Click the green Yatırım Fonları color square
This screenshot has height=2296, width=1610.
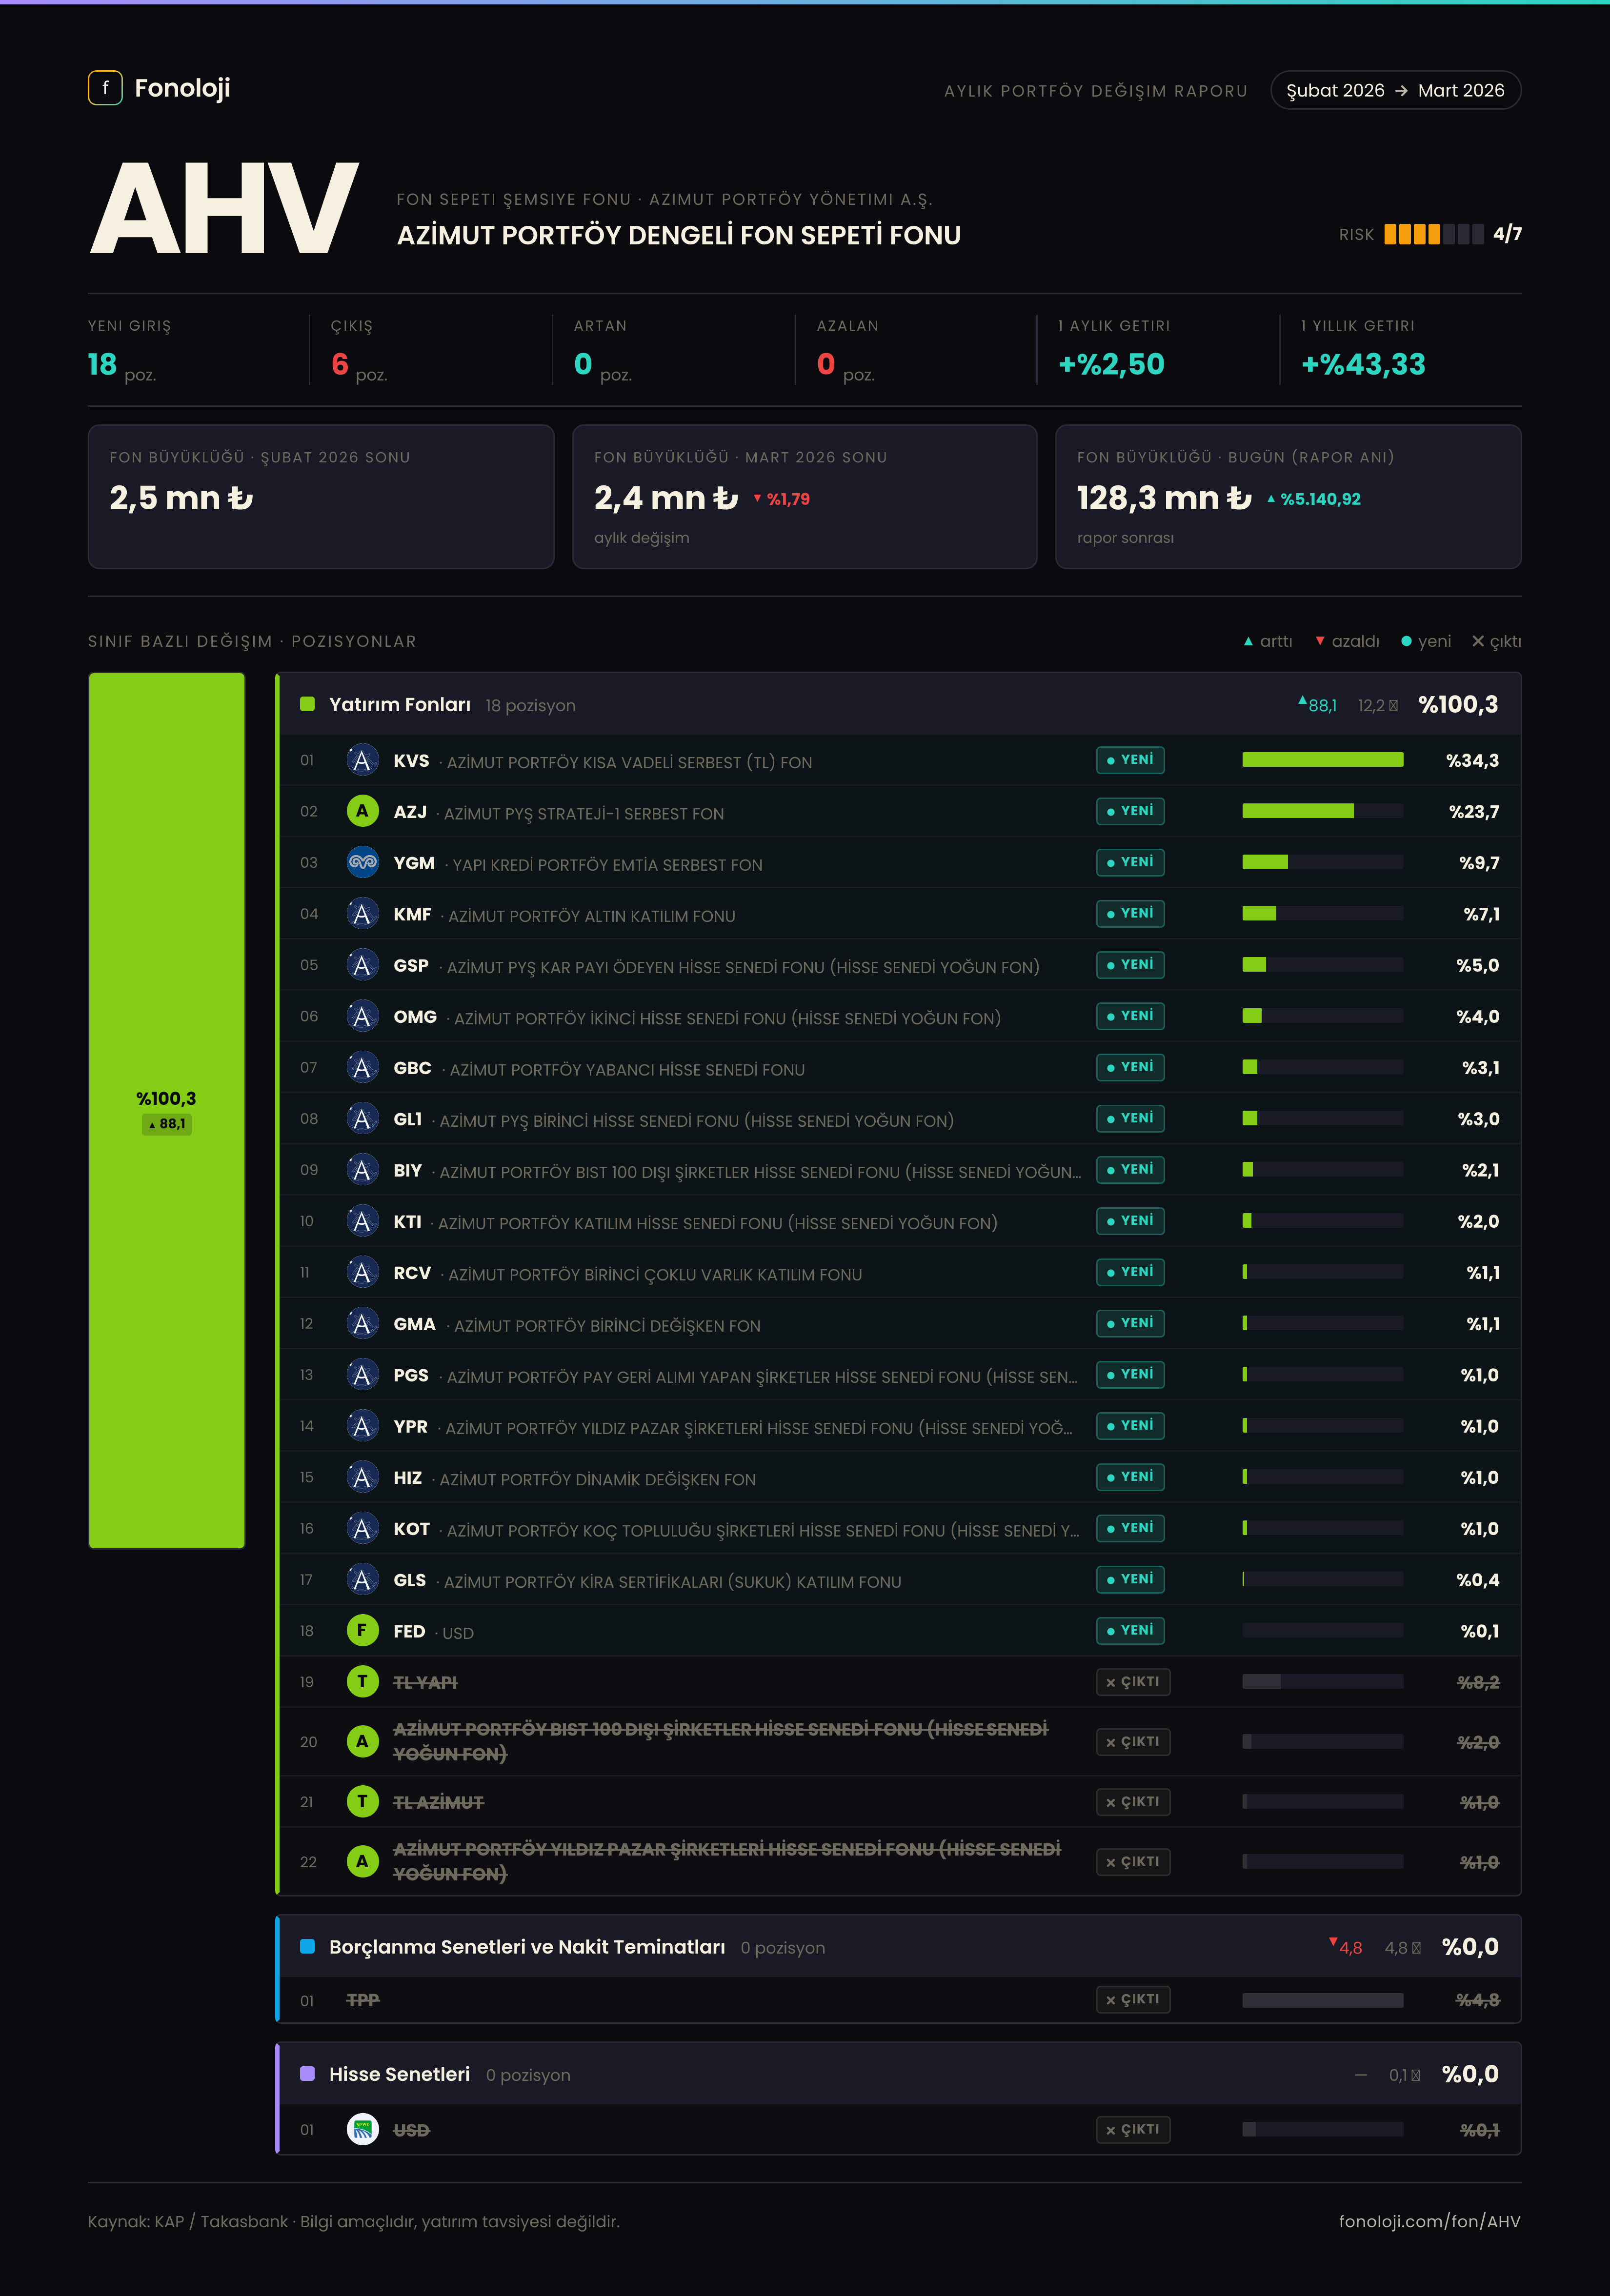click(308, 705)
